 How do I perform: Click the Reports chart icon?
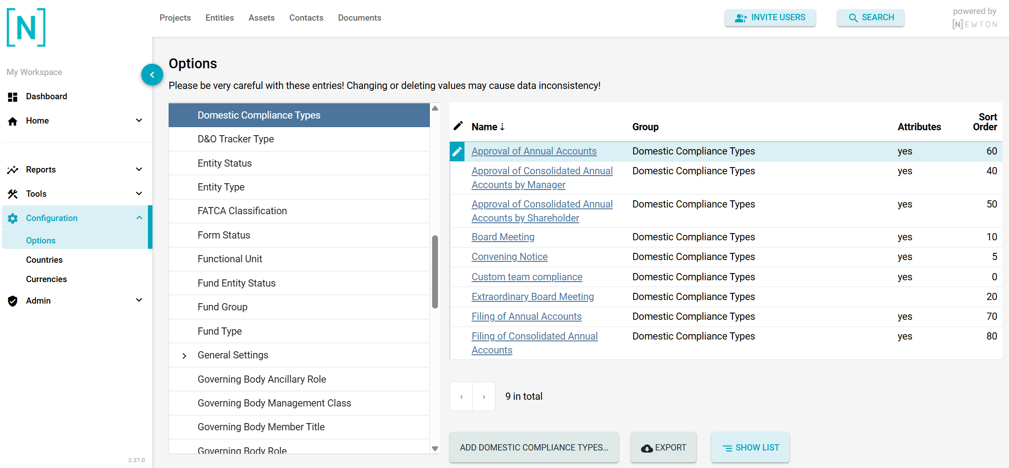pyautogui.click(x=13, y=170)
